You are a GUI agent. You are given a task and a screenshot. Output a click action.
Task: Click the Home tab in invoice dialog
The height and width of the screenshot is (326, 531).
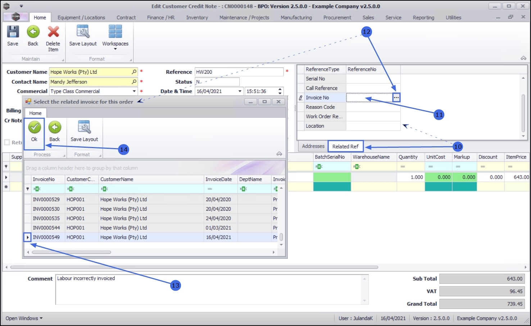[35, 113]
